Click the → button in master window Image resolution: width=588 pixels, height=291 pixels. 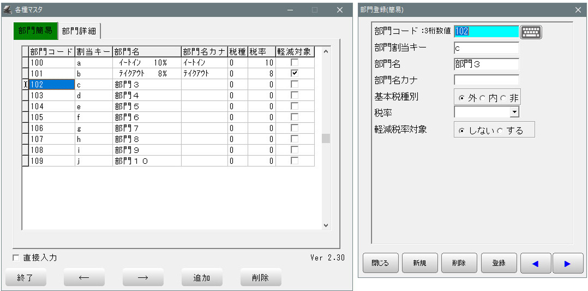coord(142,277)
